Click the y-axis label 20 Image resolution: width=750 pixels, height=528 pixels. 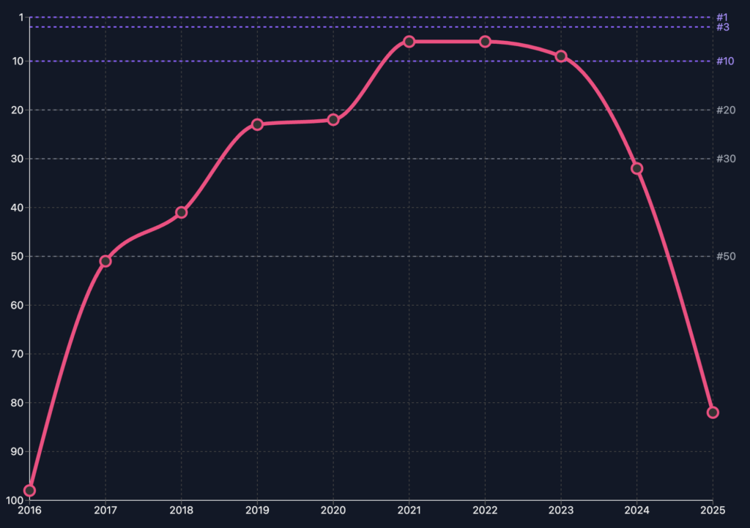click(x=18, y=110)
